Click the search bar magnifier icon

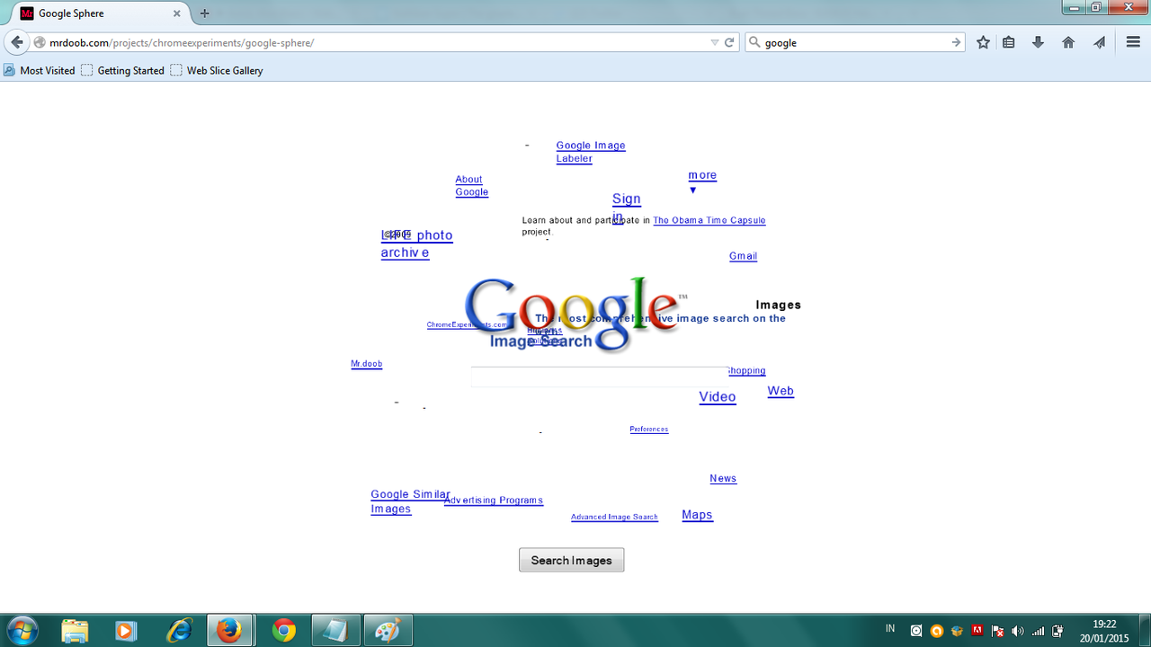click(755, 42)
